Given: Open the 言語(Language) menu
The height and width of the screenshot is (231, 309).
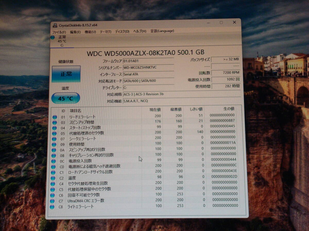Looking at the screenshot, I should [x=162, y=31].
